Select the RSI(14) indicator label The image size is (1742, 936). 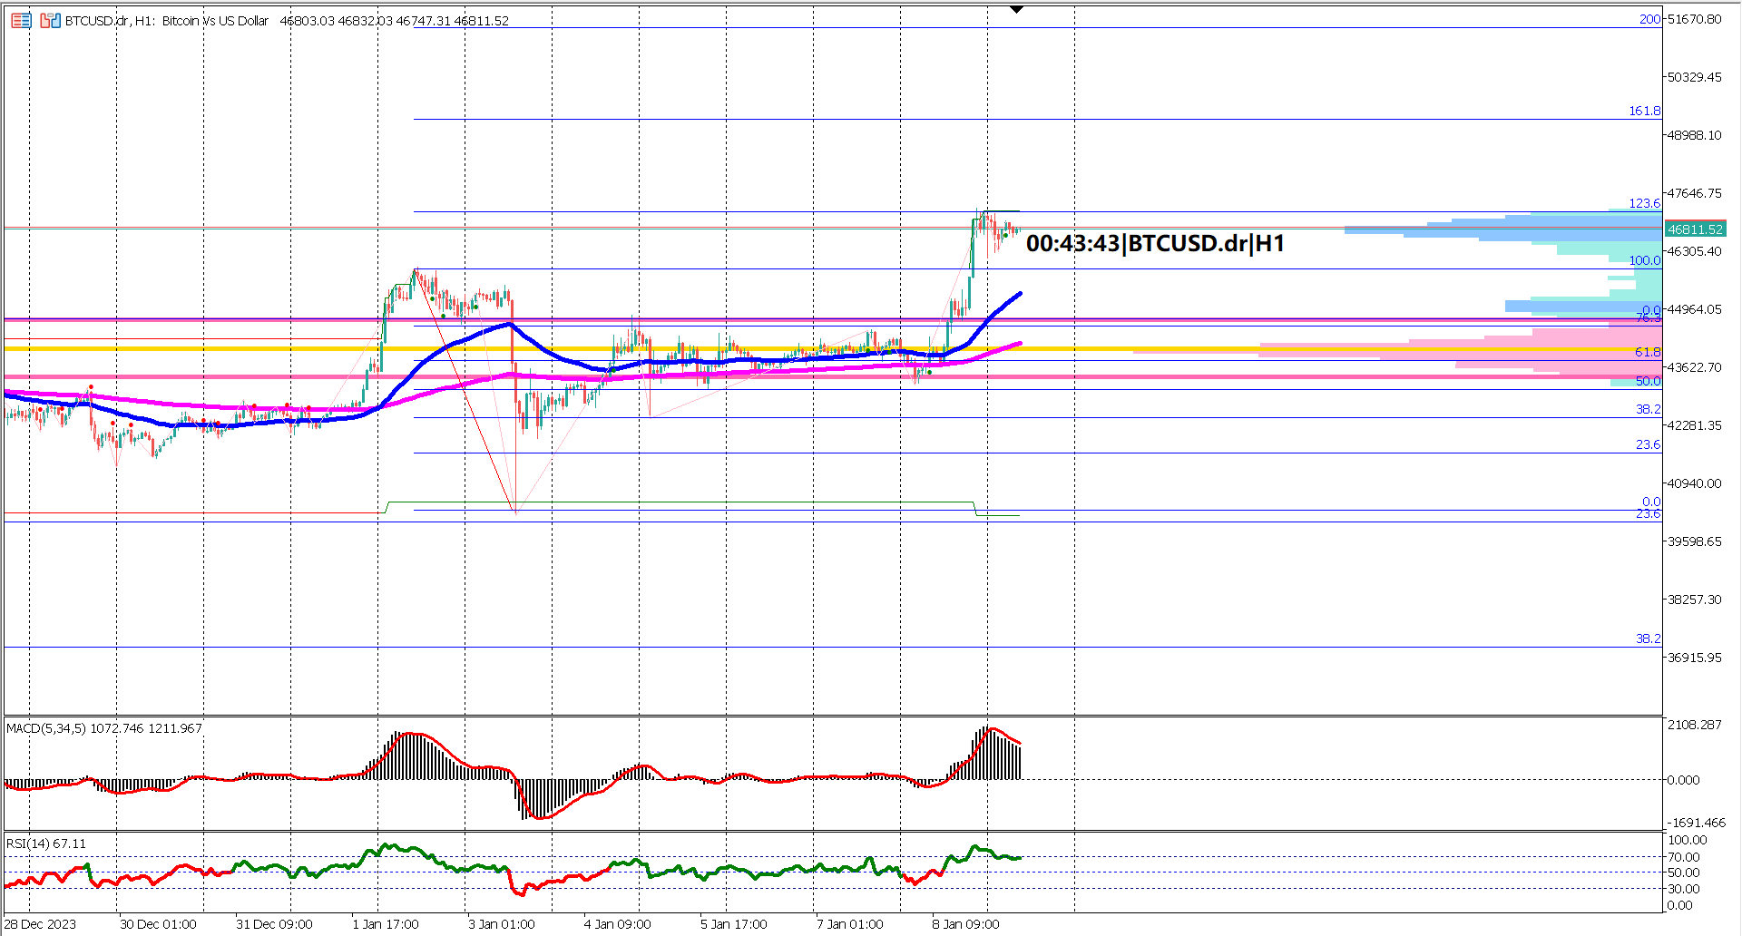(x=46, y=843)
